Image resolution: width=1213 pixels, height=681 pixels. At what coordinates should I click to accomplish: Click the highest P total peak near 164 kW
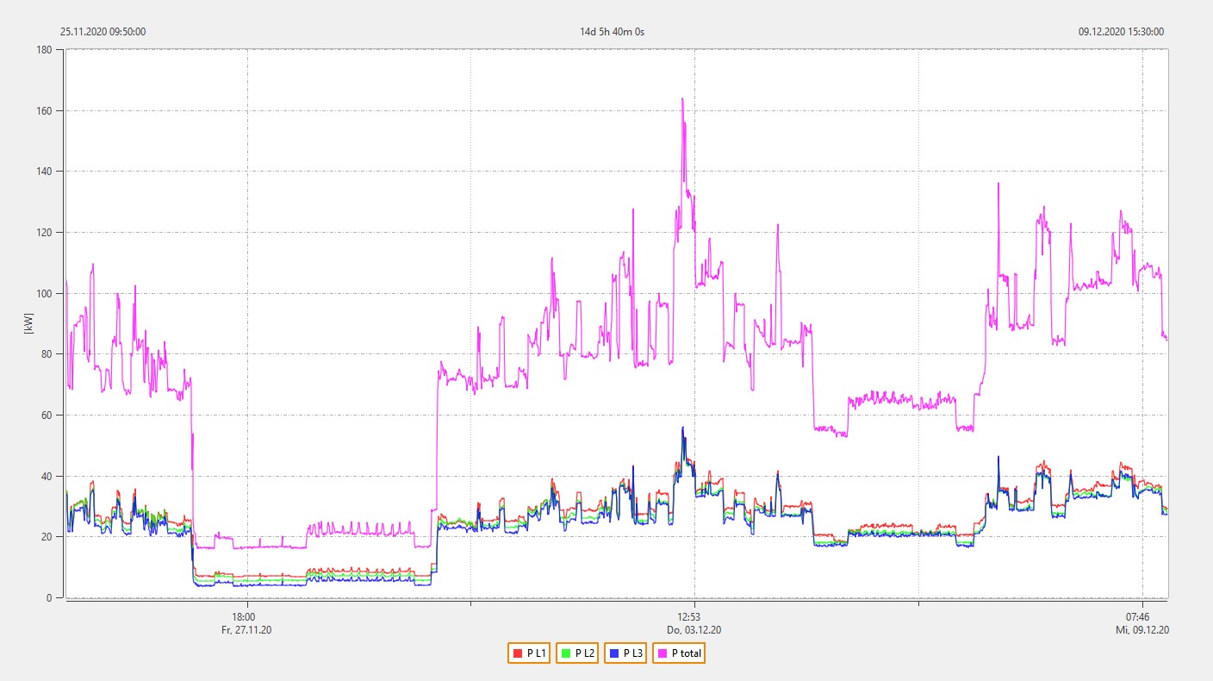click(682, 99)
